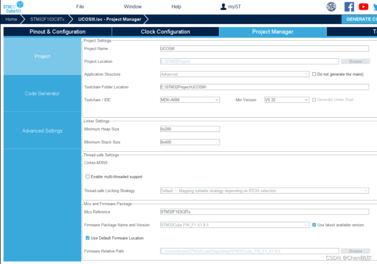This screenshot has height=264, width=377.
Task: Click the myST user profile icon
Action: tap(223, 7)
